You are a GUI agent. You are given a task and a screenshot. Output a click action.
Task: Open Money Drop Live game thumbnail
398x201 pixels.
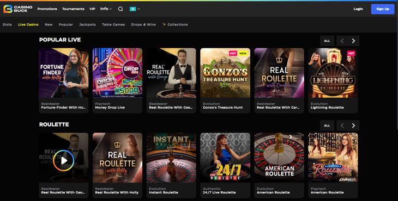118,73
